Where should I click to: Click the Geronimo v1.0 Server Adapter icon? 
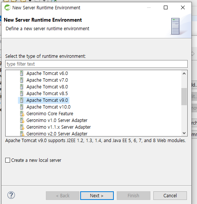click(x=22, y=120)
